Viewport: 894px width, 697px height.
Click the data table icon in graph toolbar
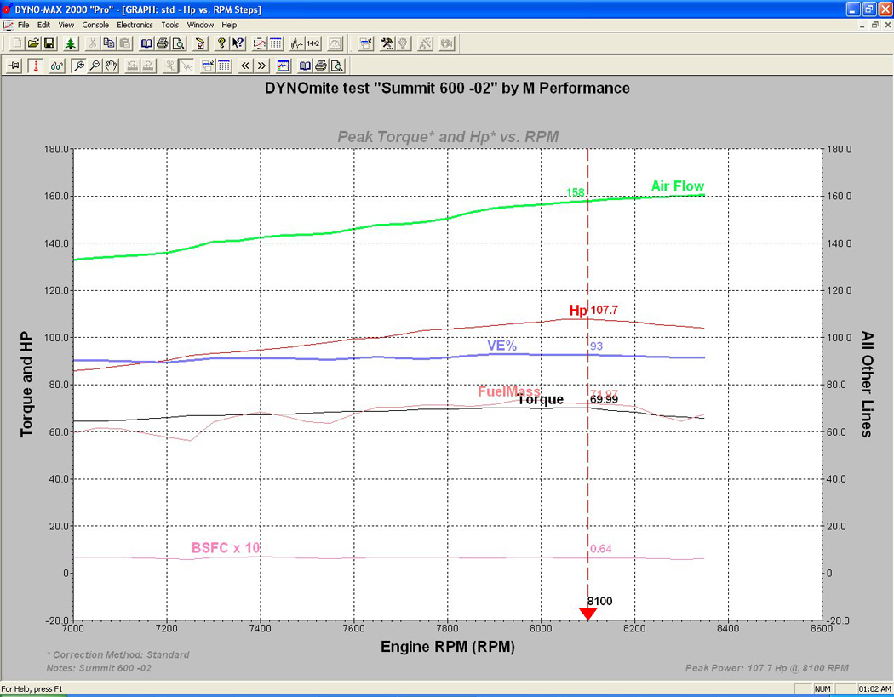click(x=224, y=66)
